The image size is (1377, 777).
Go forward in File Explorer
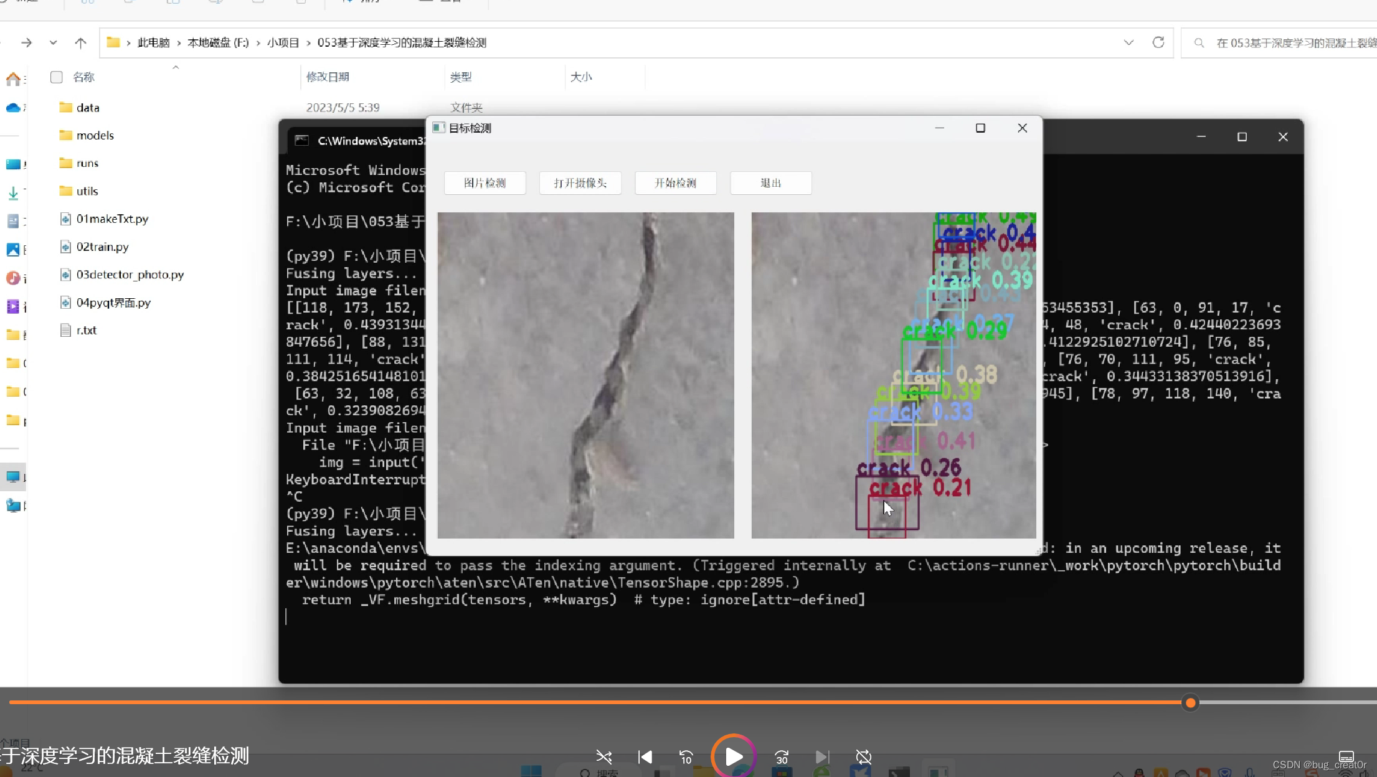[x=26, y=42]
